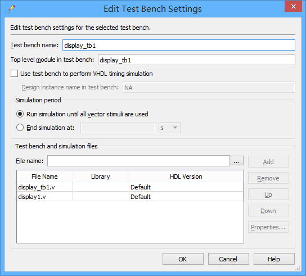Select the display_tb1.v file row
The height and width of the screenshot is (276, 306).
pos(130,187)
